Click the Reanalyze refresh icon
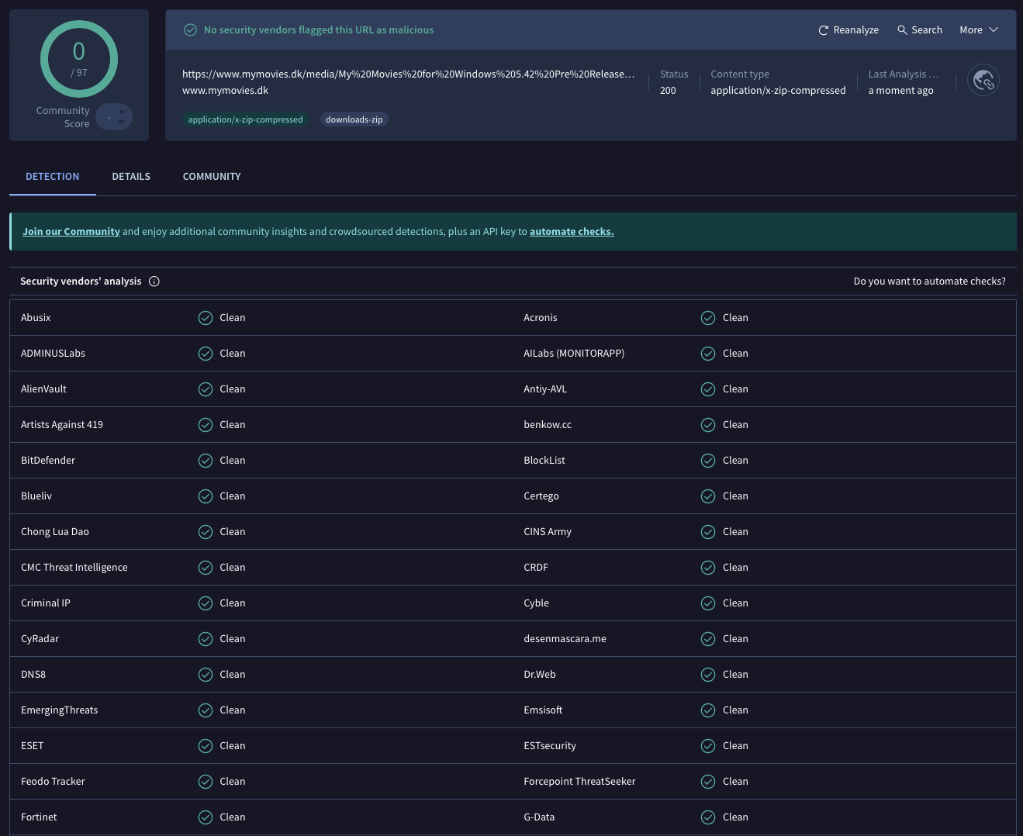 [823, 30]
